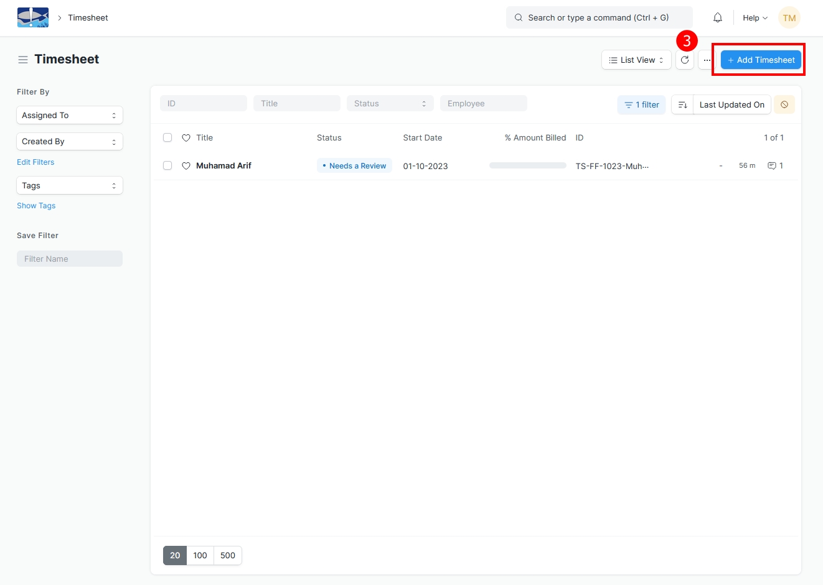Click the % Amount Billed progress bar
The image size is (823, 585).
coord(527,166)
